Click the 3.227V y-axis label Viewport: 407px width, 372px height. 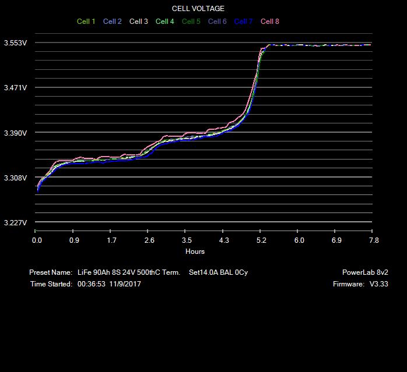[x=15, y=223]
